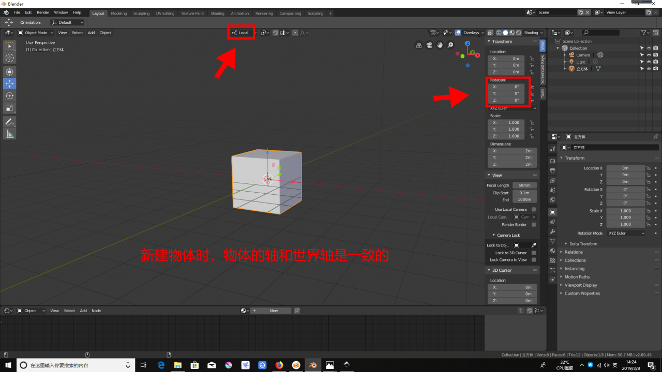Lock Location X in sidebar

click(532, 58)
